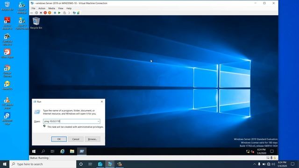Toggle enhanced session mode icon in VM toolbar
This screenshot has height=168, width=299.
[74, 13]
